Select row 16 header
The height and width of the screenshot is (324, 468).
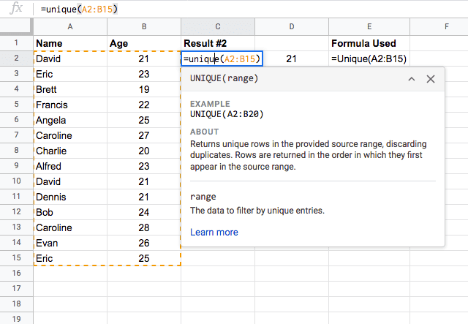coord(16,274)
